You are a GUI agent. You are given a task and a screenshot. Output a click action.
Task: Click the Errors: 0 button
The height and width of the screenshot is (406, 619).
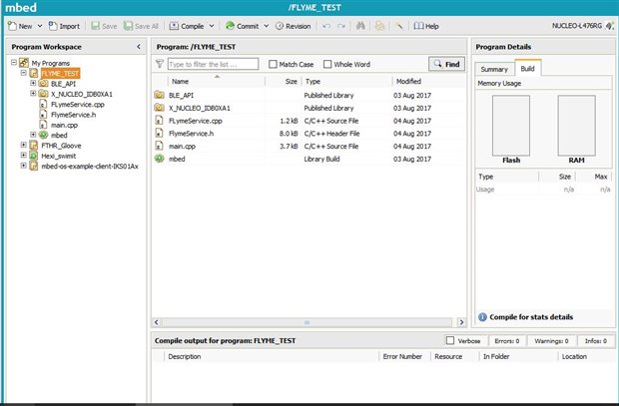[x=507, y=340]
